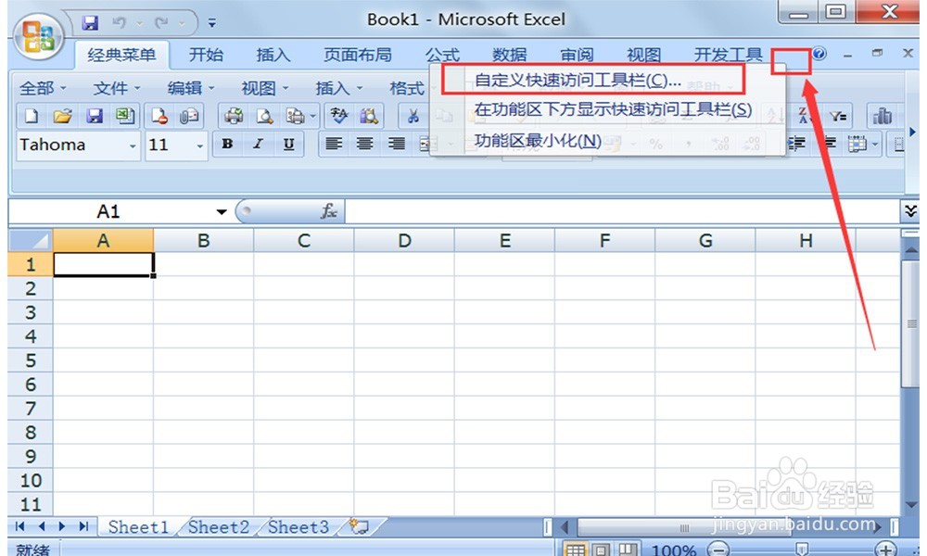Open Customize Quick Access Toolbar dropdown arrow
927x556 pixels.
pos(211,24)
